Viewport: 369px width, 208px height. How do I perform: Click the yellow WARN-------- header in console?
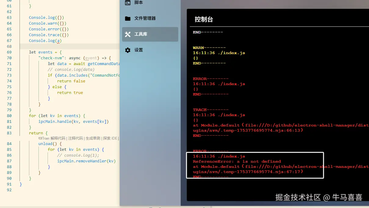(x=209, y=48)
